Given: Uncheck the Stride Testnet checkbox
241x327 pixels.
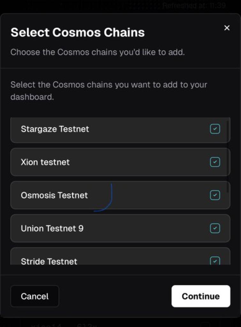Looking at the screenshot, I should coord(215,261).
